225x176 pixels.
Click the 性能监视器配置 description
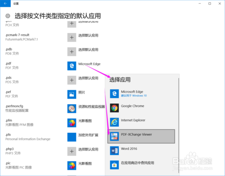pyautogui.click(x=17, y=111)
